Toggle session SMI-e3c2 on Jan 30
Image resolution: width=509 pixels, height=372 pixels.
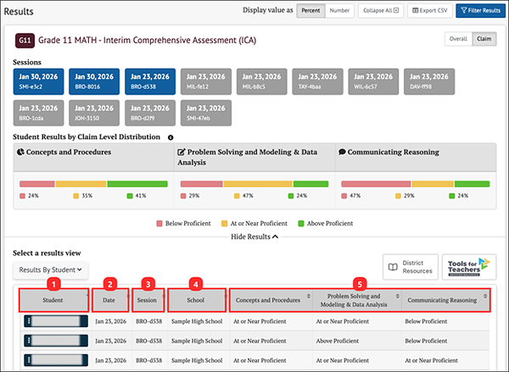38,81
